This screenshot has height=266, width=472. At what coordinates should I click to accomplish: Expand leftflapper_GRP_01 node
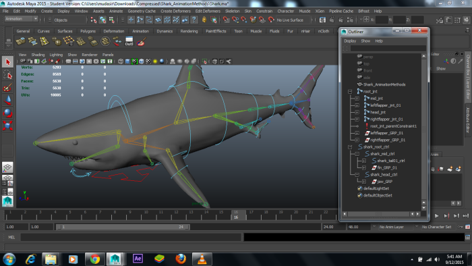click(x=357, y=133)
